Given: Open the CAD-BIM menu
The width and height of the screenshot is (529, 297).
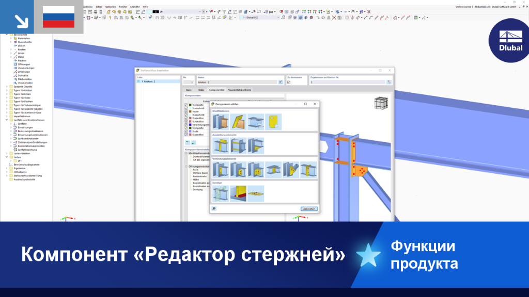Looking at the screenshot, I should click(135, 7).
